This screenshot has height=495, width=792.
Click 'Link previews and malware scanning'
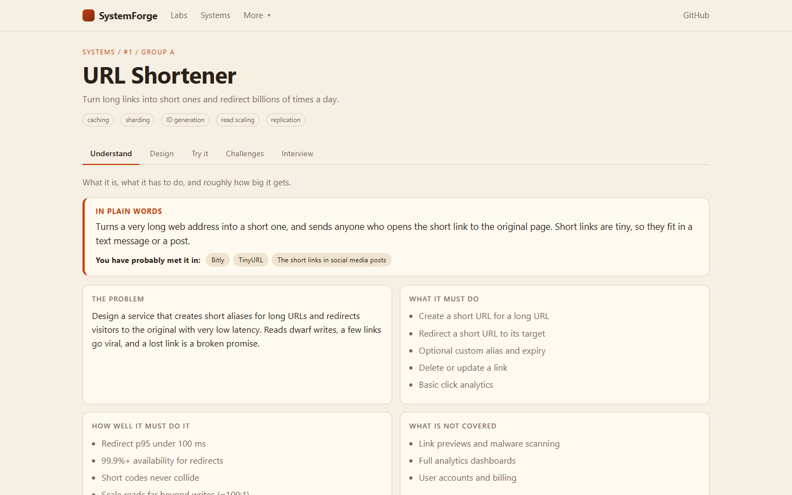489,444
